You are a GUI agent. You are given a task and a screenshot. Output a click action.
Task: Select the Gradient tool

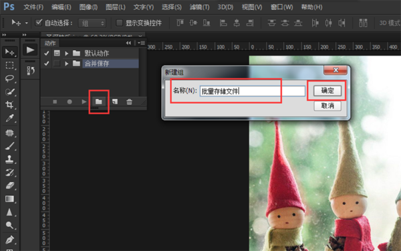(10, 199)
